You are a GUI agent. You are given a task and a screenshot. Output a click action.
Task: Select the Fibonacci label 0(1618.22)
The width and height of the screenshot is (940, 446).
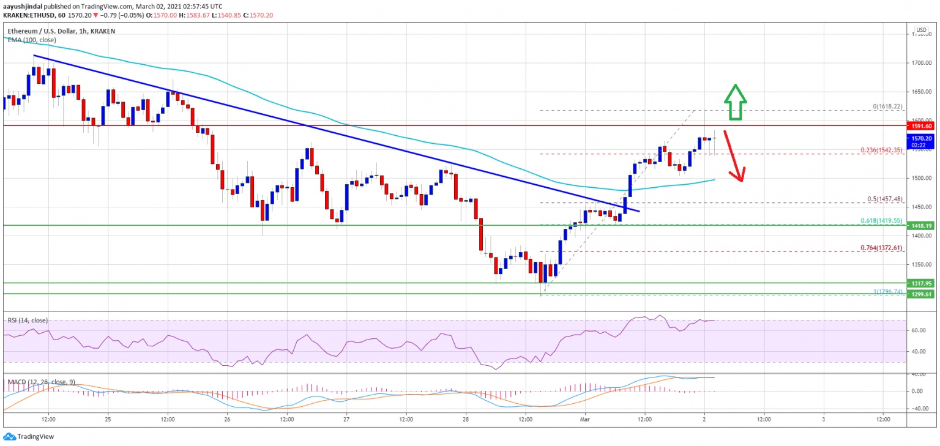[x=887, y=106]
